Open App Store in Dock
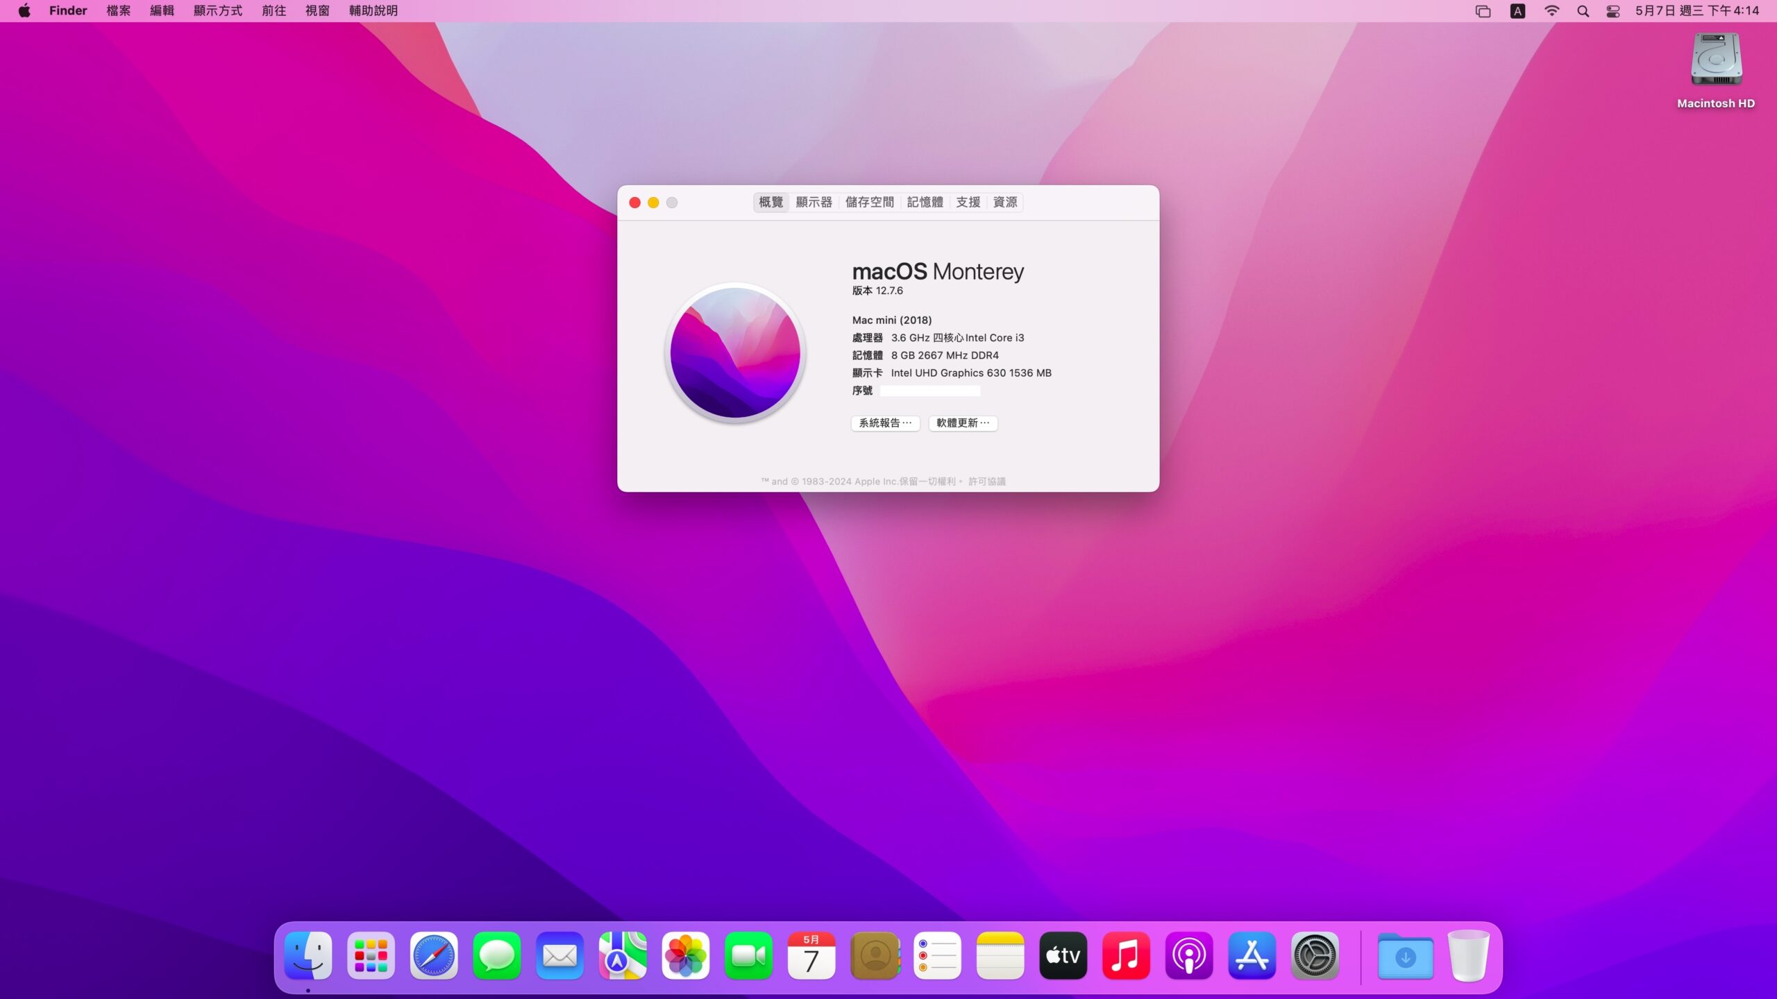1777x999 pixels. (x=1252, y=955)
